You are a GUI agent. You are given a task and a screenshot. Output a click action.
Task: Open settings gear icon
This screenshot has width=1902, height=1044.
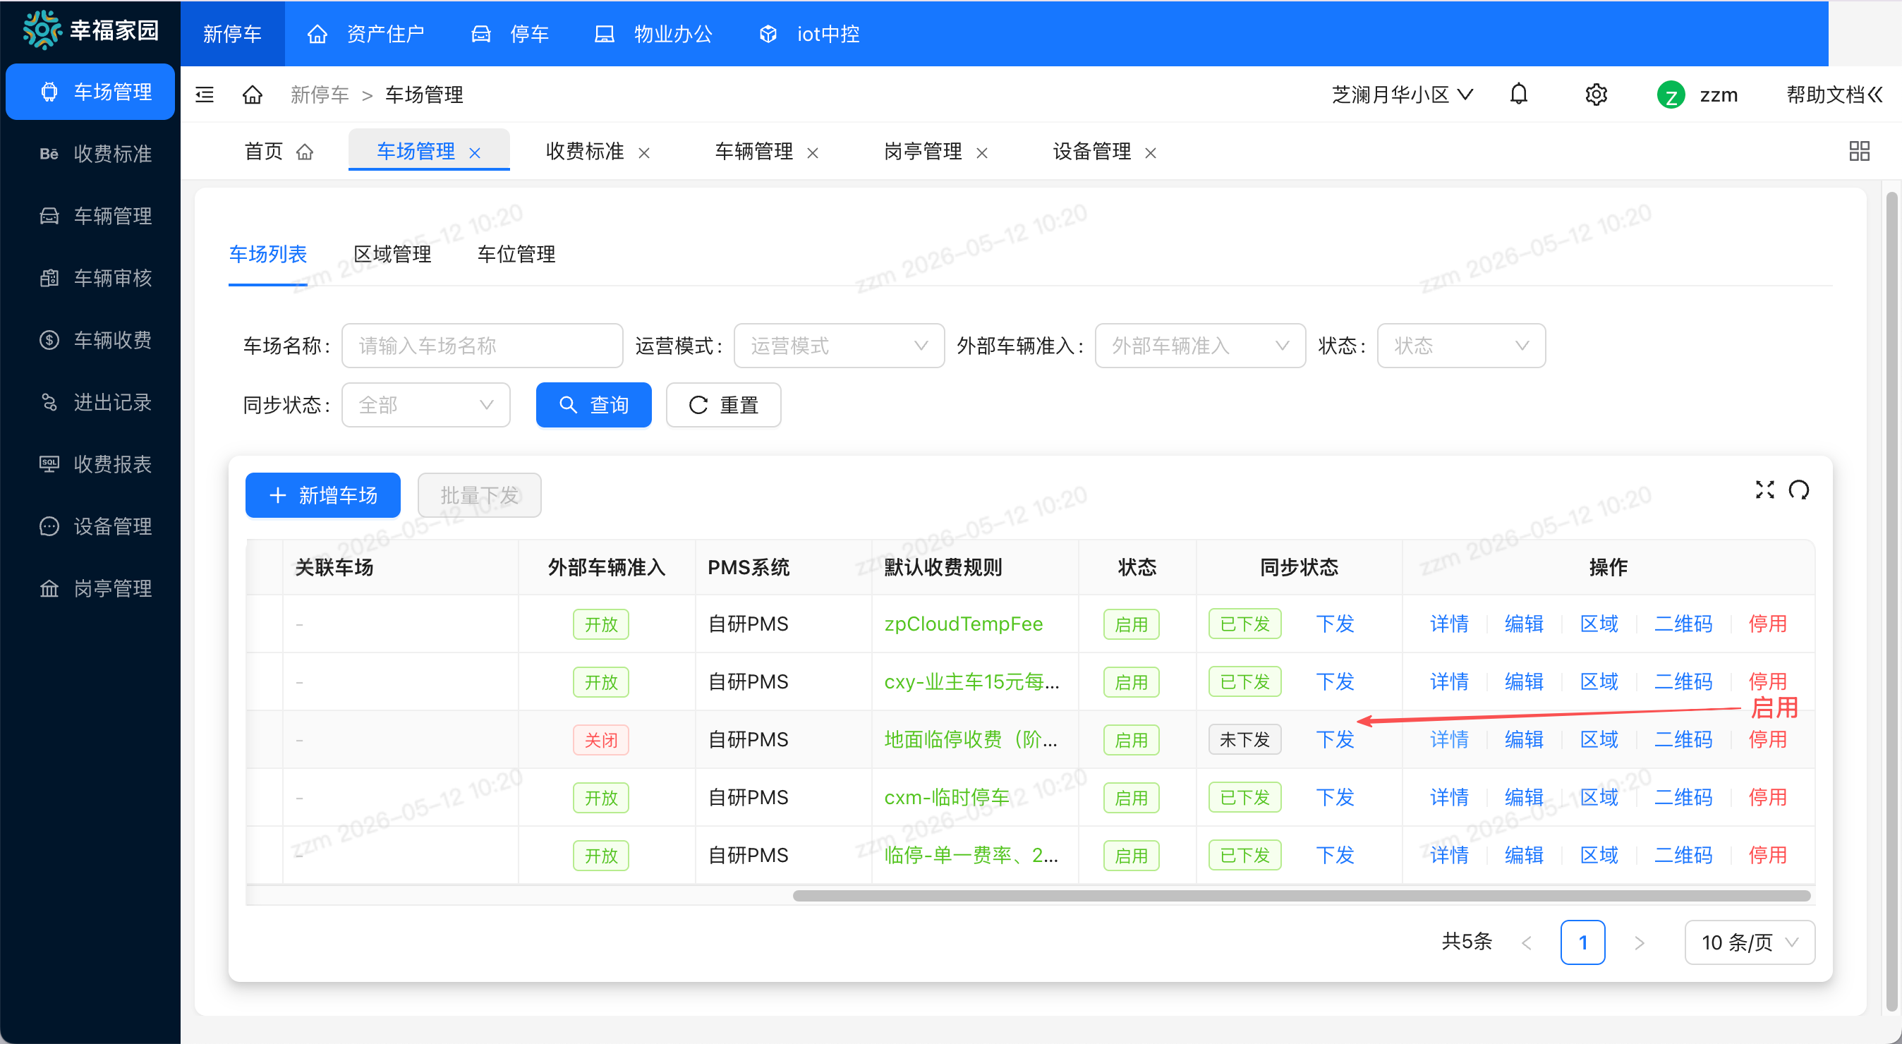tap(1597, 95)
